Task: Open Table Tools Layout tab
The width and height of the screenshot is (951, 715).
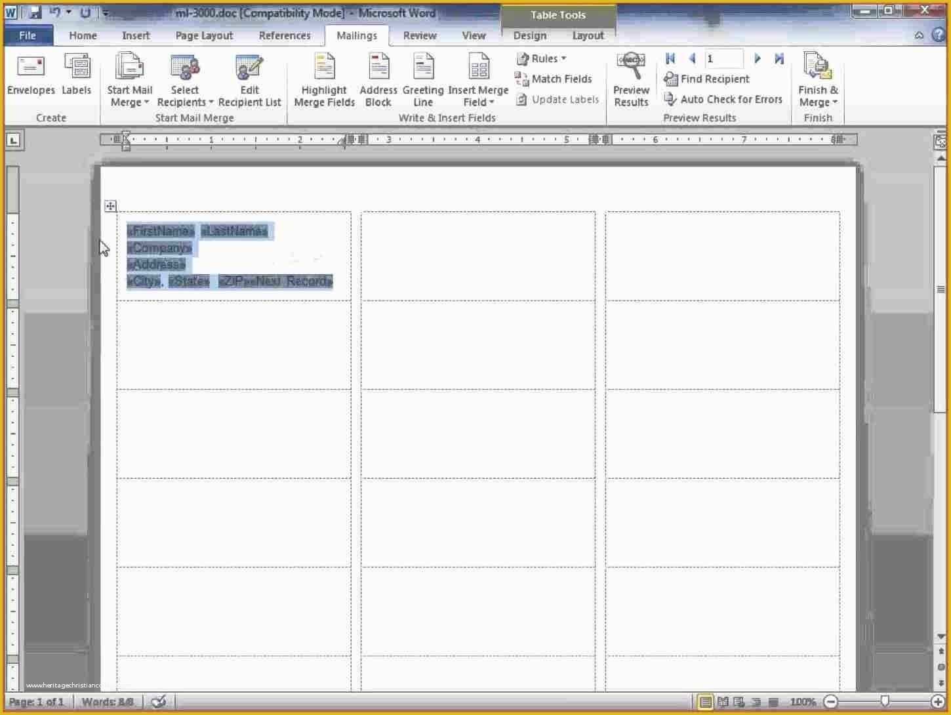Action: (x=588, y=35)
